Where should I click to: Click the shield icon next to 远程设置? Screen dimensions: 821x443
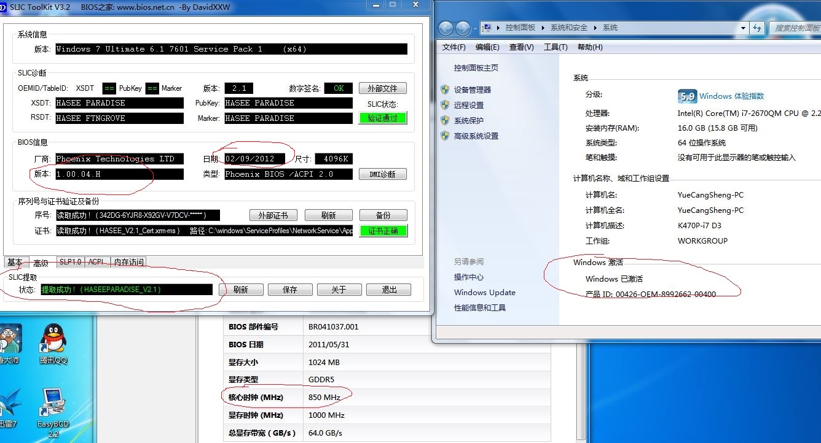[x=445, y=105]
